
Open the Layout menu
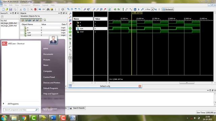[x=45, y=5]
